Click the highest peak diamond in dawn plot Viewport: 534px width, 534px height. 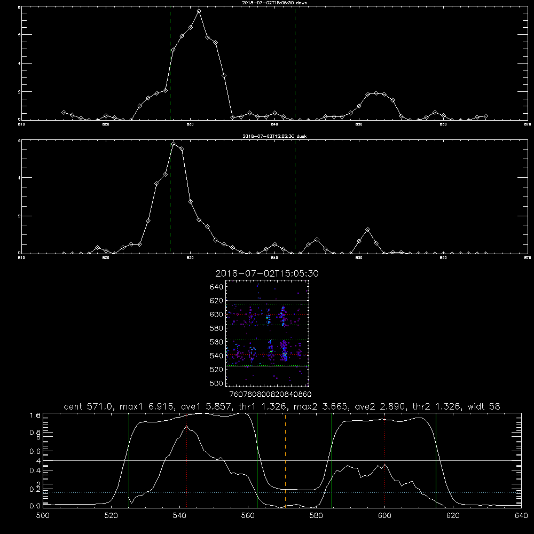(x=199, y=11)
